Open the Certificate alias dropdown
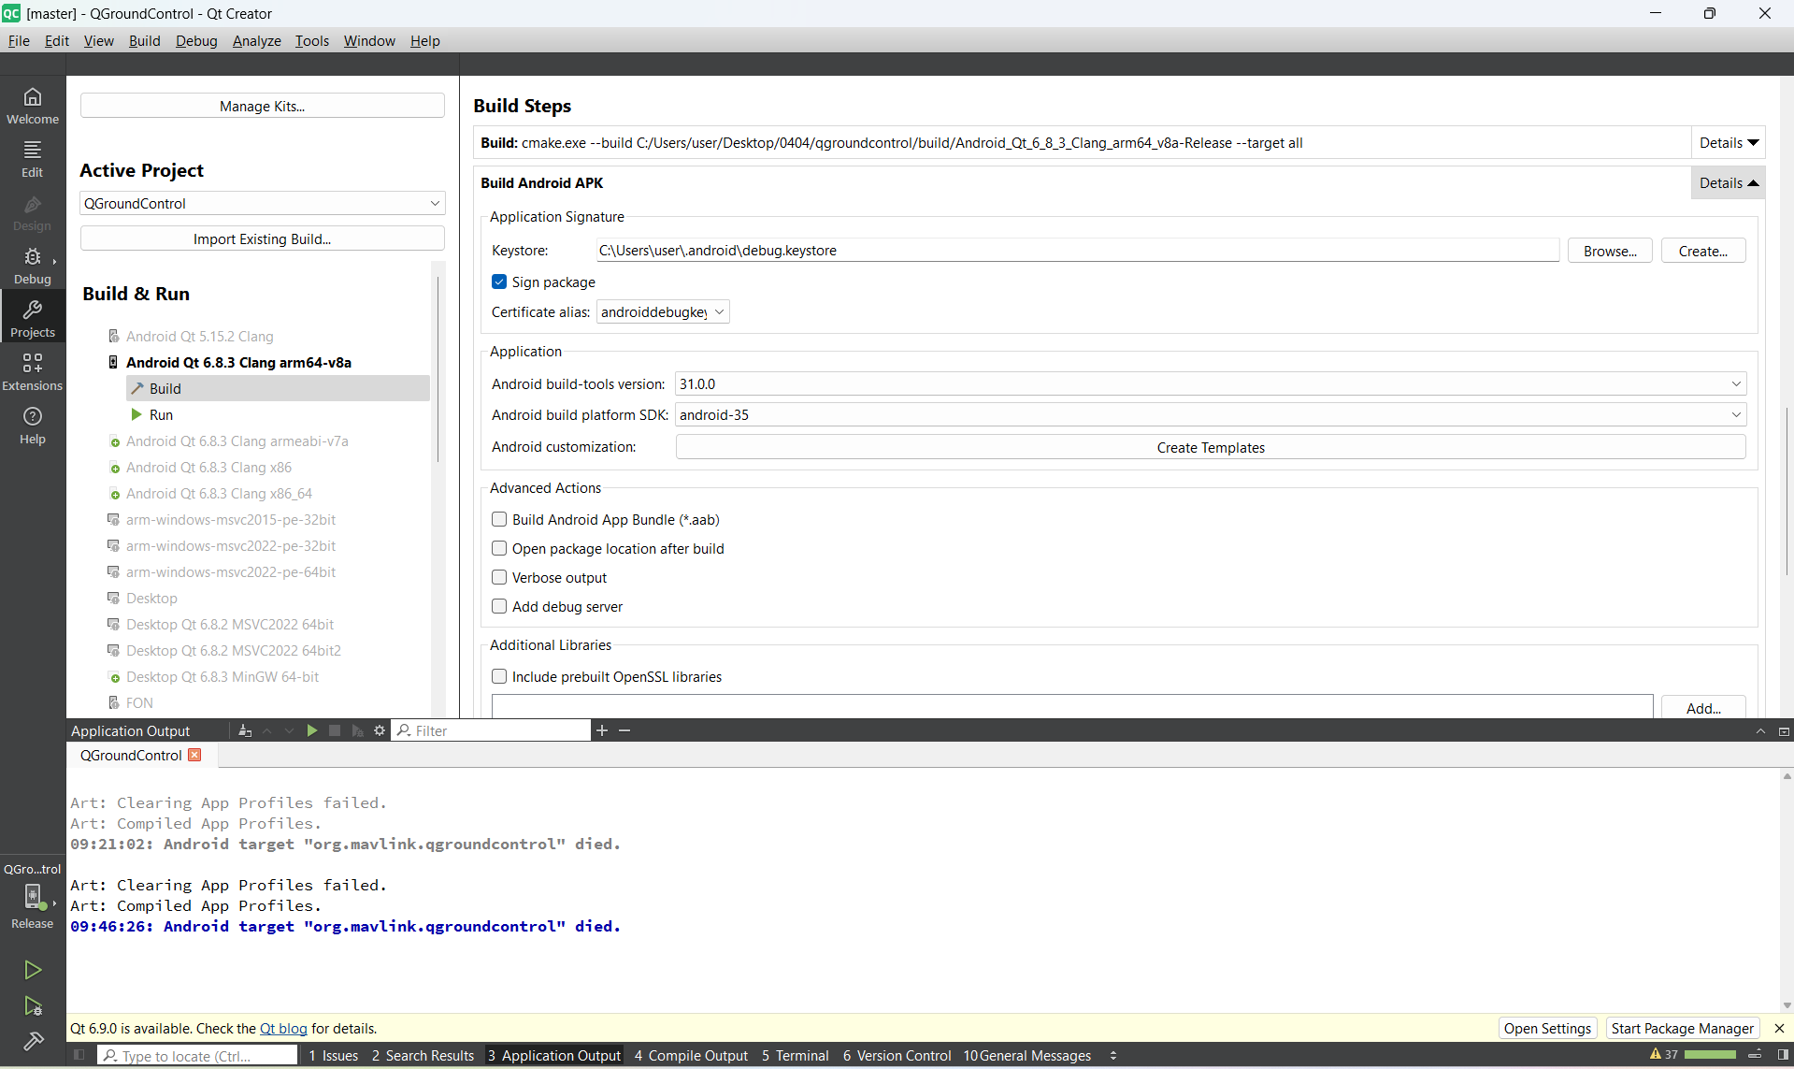Image resolution: width=1794 pixels, height=1069 pixels. click(663, 311)
